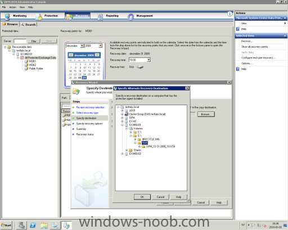Expand the DPM server node
The width and height of the screenshot is (288, 230).
(122, 118)
